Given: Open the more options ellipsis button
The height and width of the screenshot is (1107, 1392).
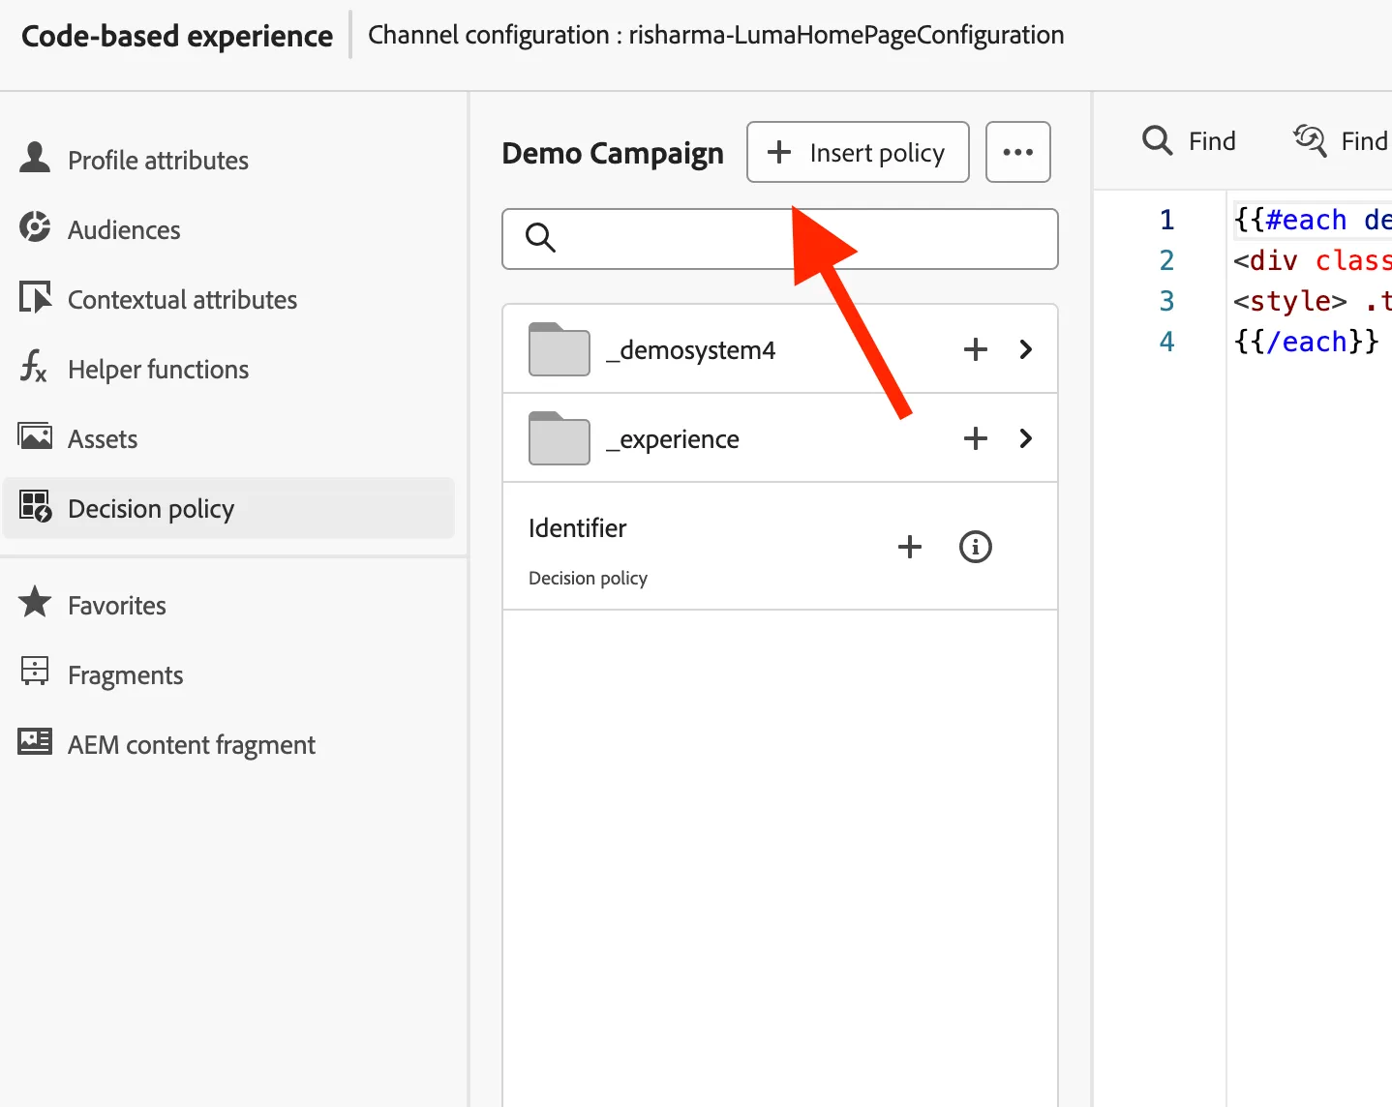Looking at the screenshot, I should point(1018,152).
